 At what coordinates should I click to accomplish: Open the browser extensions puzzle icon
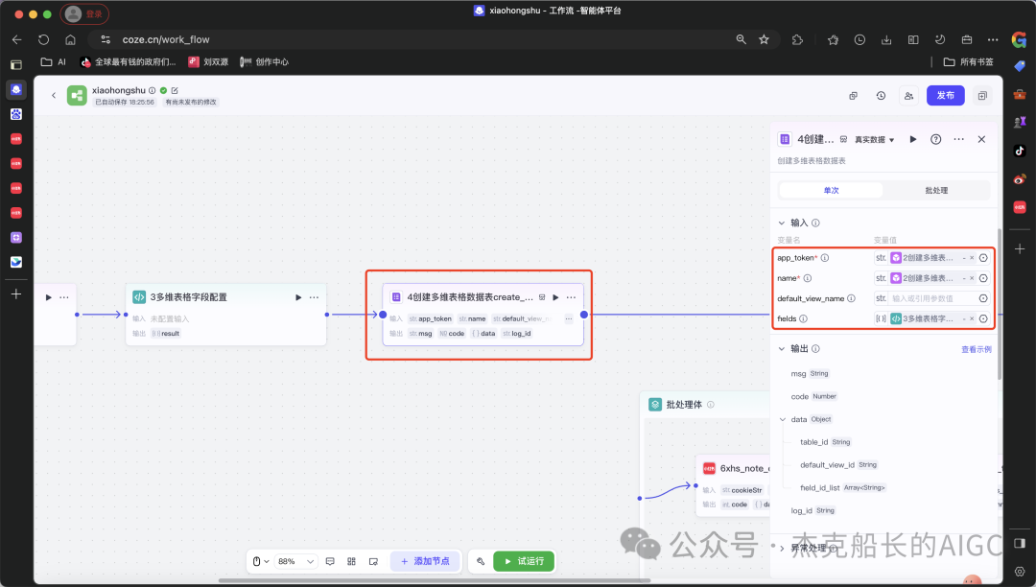coord(797,39)
